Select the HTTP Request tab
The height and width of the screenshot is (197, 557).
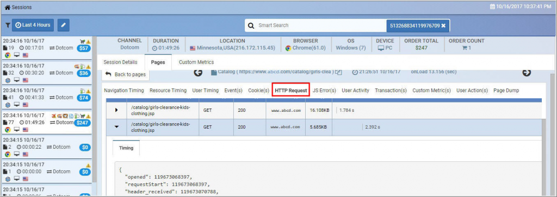tap(291, 90)
